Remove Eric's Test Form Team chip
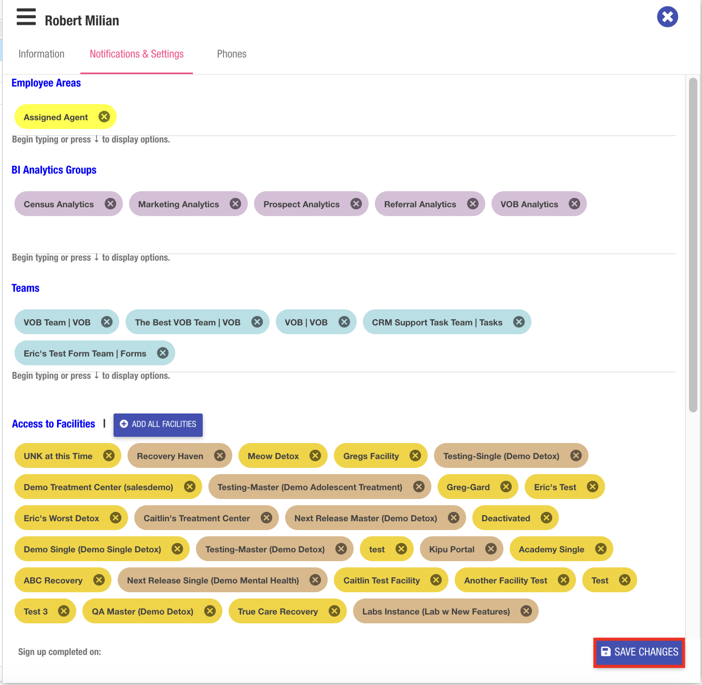 (163, 353)
